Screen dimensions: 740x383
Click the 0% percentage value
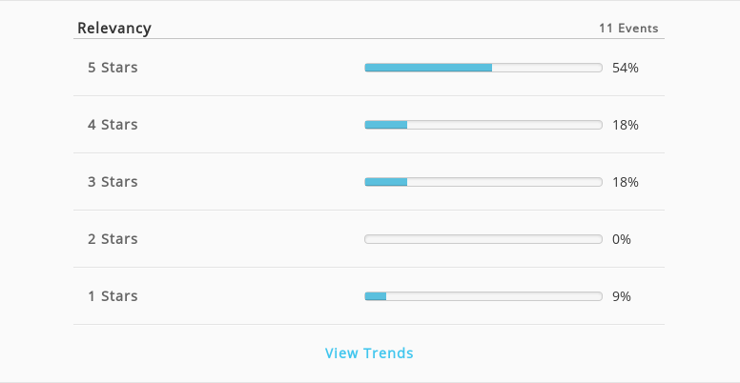pyautogui.click(x=622, y=239)
